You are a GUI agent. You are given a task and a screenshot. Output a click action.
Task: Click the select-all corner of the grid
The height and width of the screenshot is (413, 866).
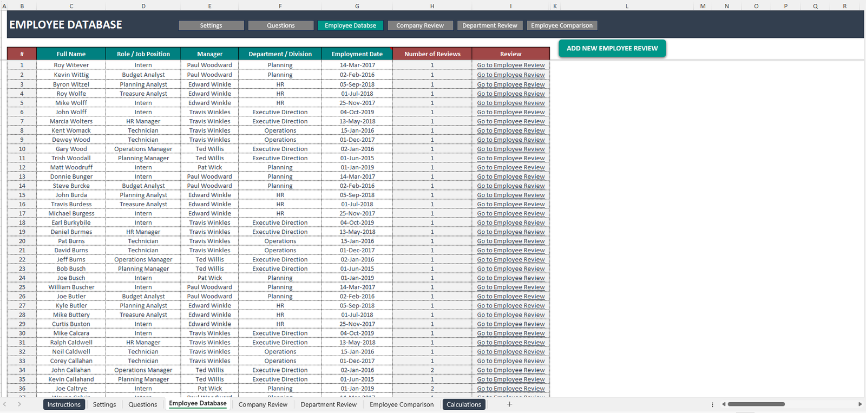tap(4, 6)
